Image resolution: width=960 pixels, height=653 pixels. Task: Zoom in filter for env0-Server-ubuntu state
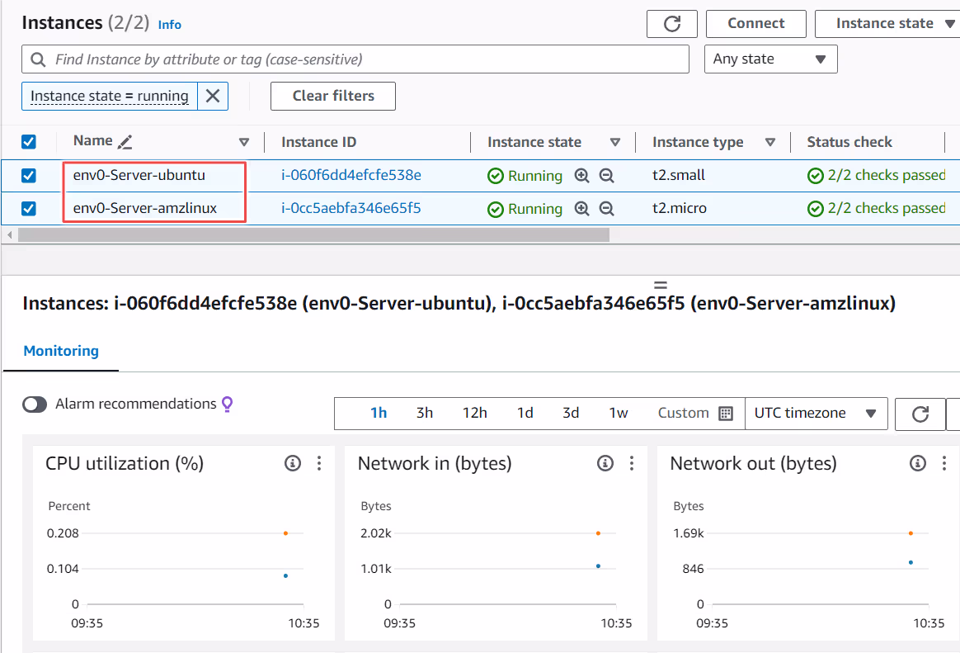pyautogui.click(x=581, y=176)
